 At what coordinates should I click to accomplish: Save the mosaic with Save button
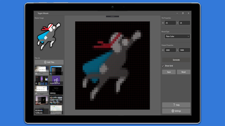169,72
